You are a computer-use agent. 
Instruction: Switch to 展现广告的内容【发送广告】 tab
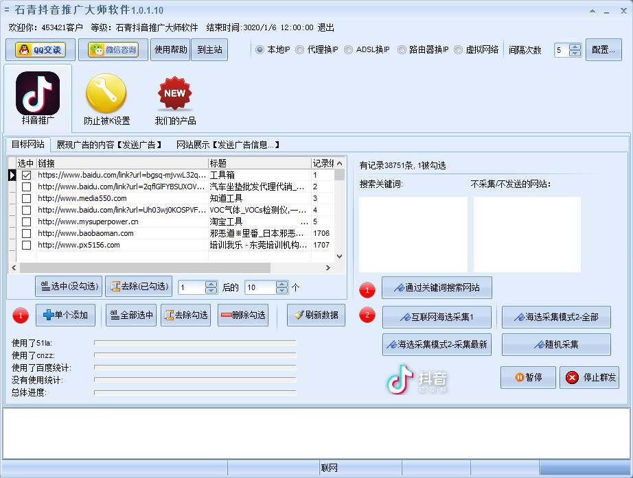point(109,145)
